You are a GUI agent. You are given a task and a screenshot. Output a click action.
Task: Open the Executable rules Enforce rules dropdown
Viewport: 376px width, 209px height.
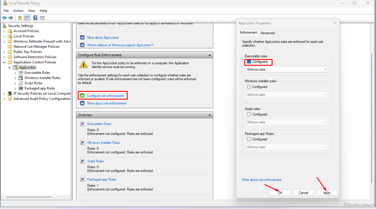287,70
